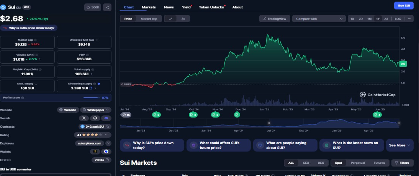Screen dimensions: 419x176
Task: Open the Compare with dropdown
Action: click(319, 19)
